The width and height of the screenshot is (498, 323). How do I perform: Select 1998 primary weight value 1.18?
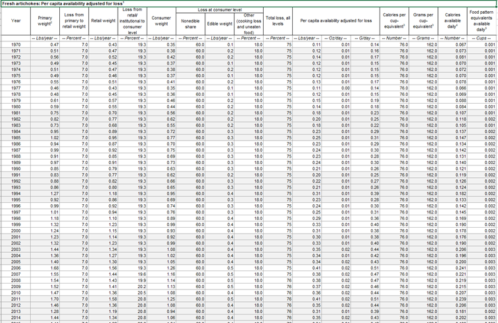pos(45,219)
